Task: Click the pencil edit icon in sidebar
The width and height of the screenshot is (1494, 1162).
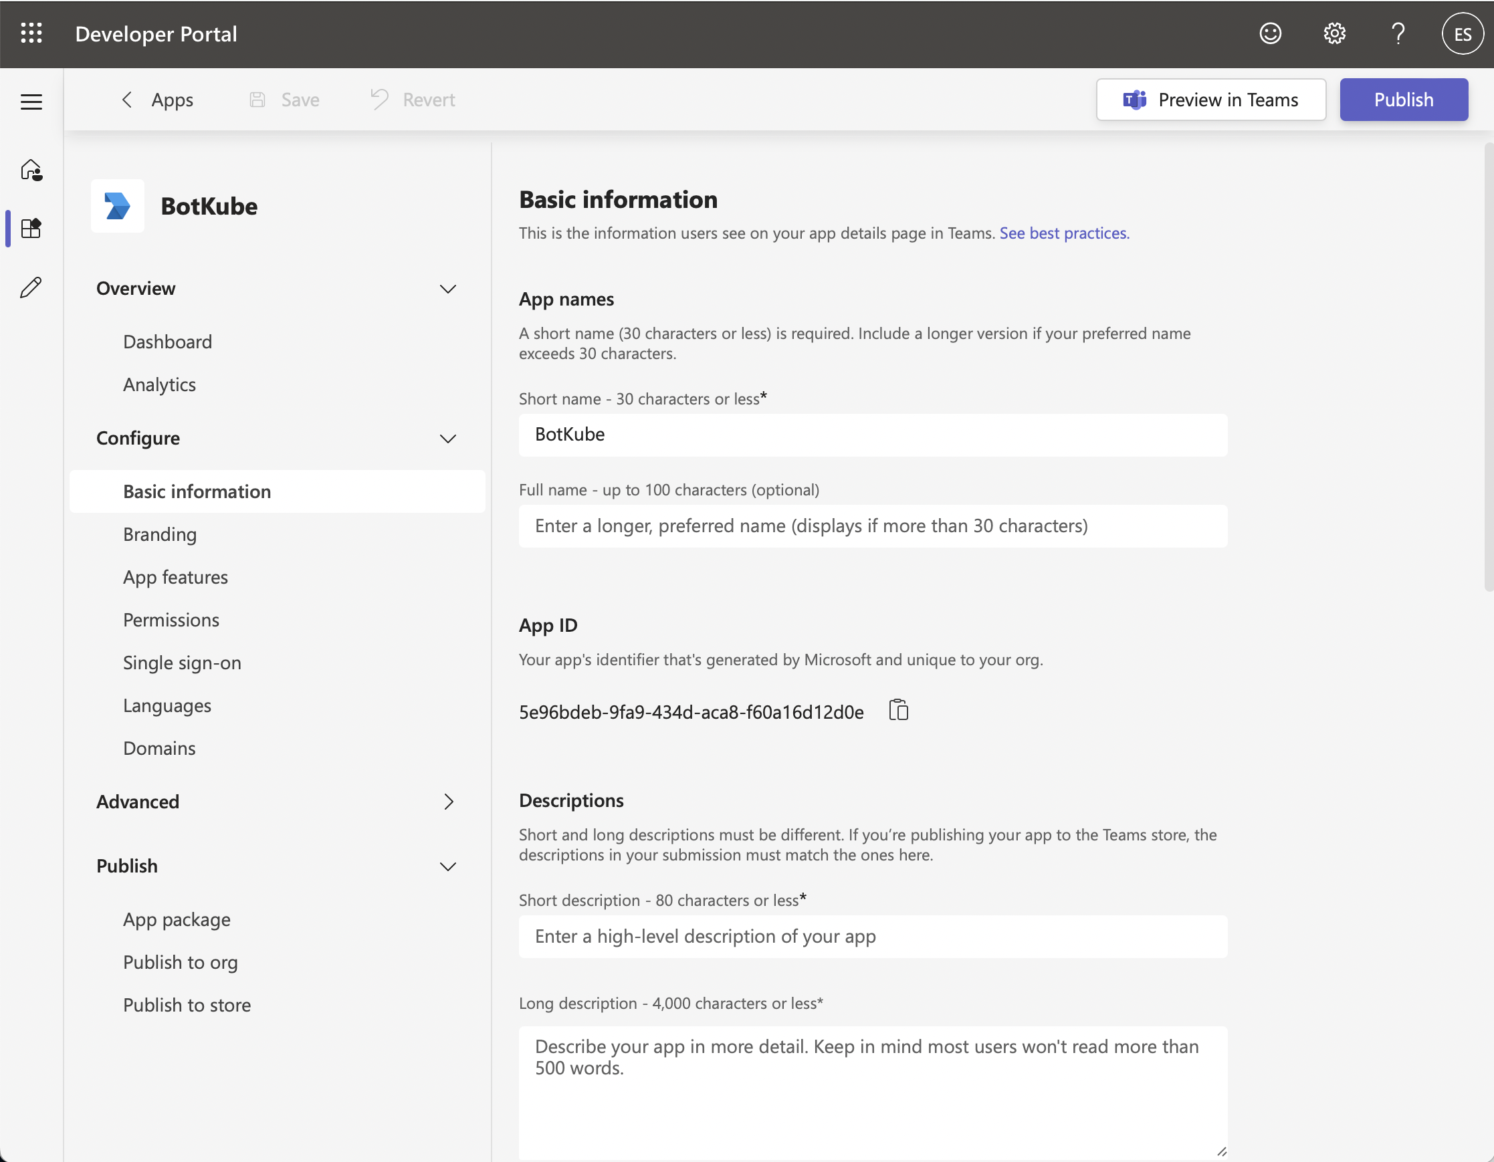Action: tap(33, 286)
